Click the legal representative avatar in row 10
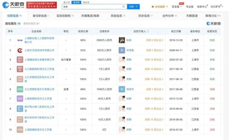 click(x=122, y=130)
